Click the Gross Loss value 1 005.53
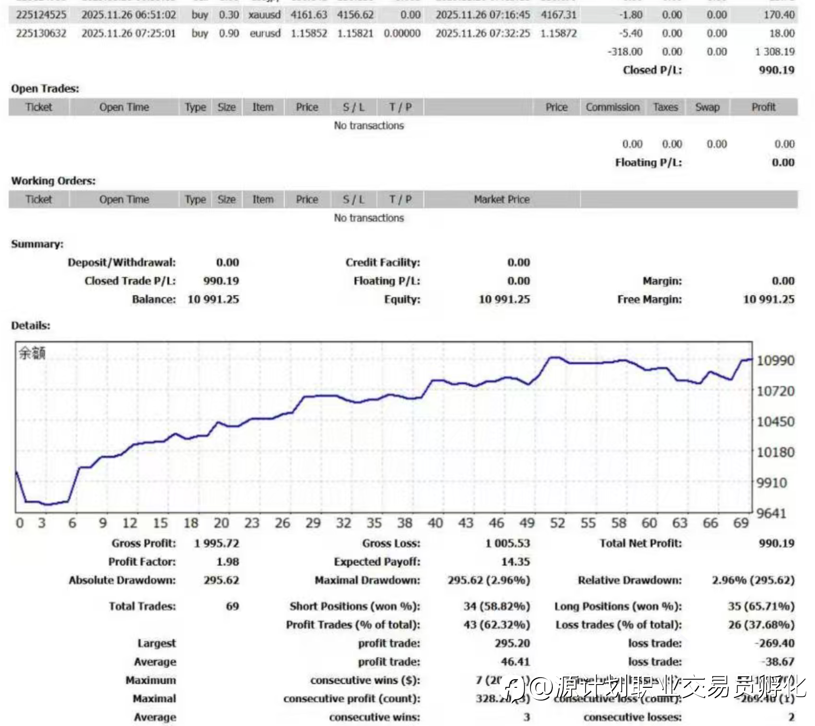This screenshot has width=815, height=726. [x=507, y=543]
